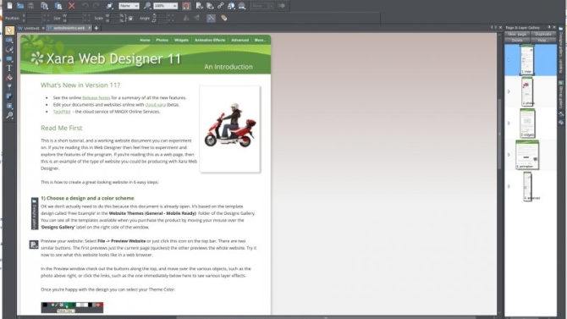Click Widgets in the page navigation bar

[181, 40]
